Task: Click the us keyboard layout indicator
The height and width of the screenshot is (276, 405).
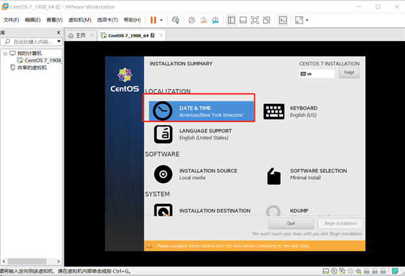Action: point(316,74)
